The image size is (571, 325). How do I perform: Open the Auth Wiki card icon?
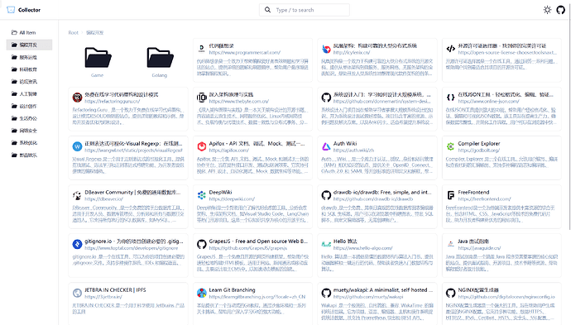point(326,146)
